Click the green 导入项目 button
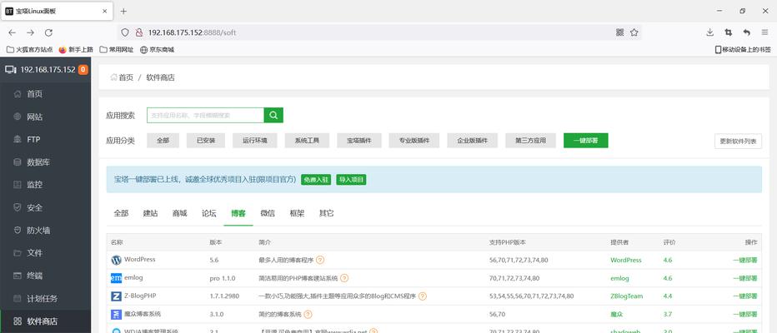 (x=351, y=180)
